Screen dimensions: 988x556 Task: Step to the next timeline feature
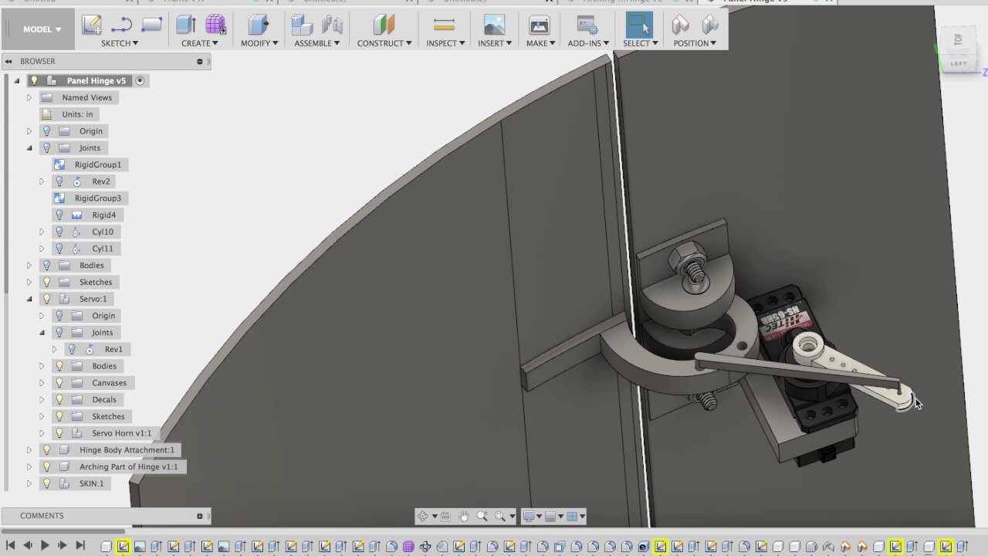pyautogui.click(x=63, y=545)
